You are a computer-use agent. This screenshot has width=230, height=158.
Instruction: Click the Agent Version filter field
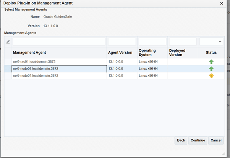(x=121, y=41)
